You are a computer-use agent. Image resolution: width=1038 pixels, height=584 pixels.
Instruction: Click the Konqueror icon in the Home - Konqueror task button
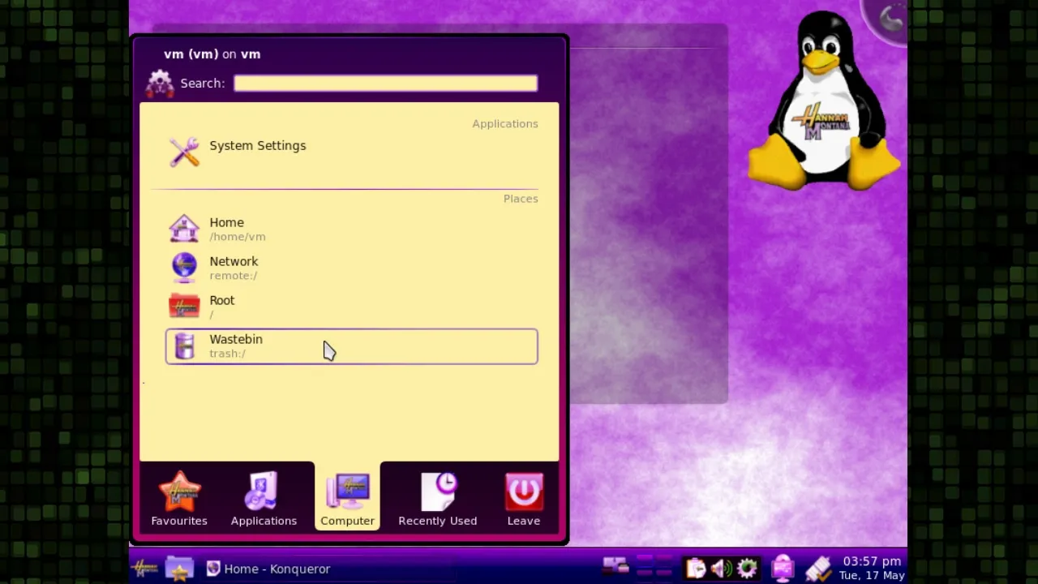[x=213, y=569]
